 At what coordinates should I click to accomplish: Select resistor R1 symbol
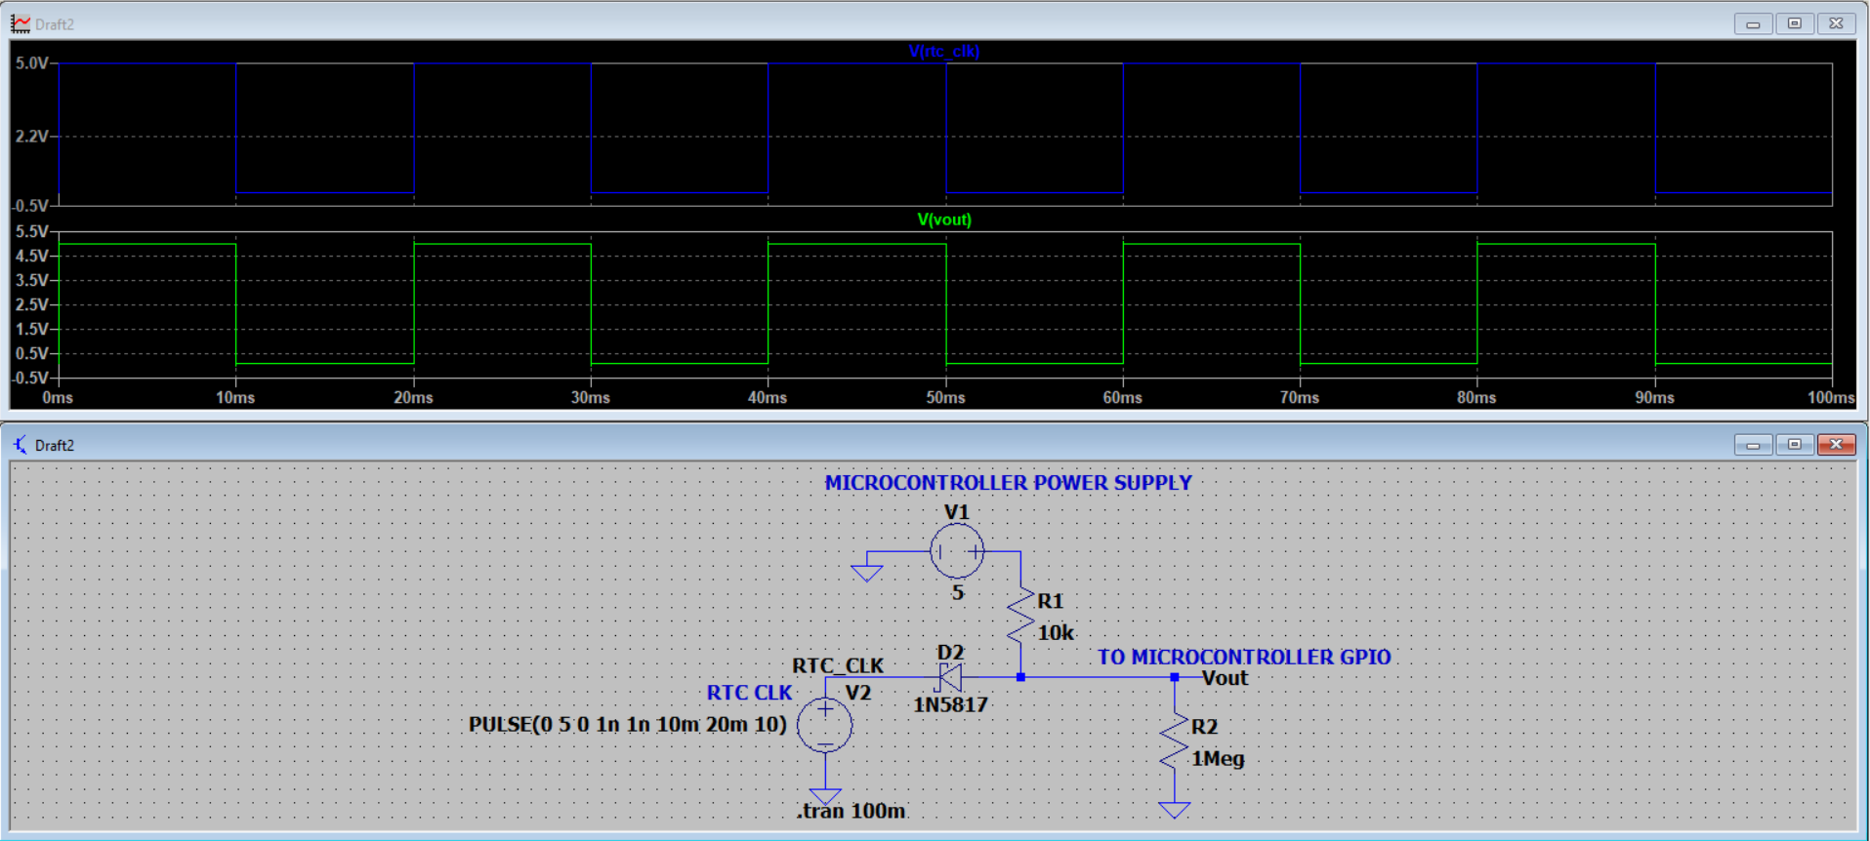pyautogui.click(x=1020, y=615)
